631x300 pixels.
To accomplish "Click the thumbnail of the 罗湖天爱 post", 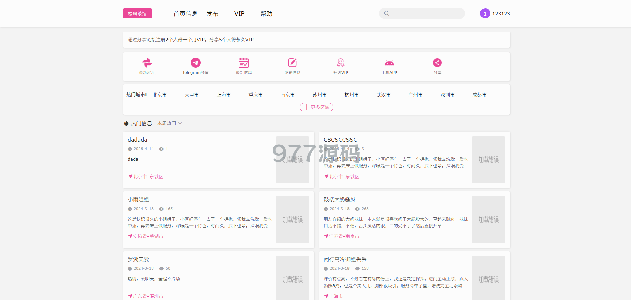I will [293, 278].
